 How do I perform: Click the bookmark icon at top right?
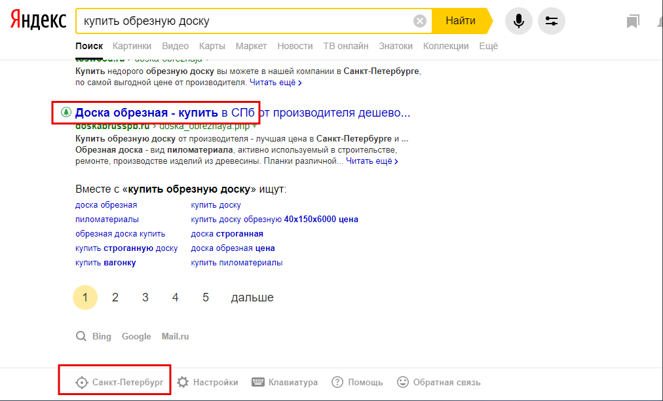coord(632,22)
